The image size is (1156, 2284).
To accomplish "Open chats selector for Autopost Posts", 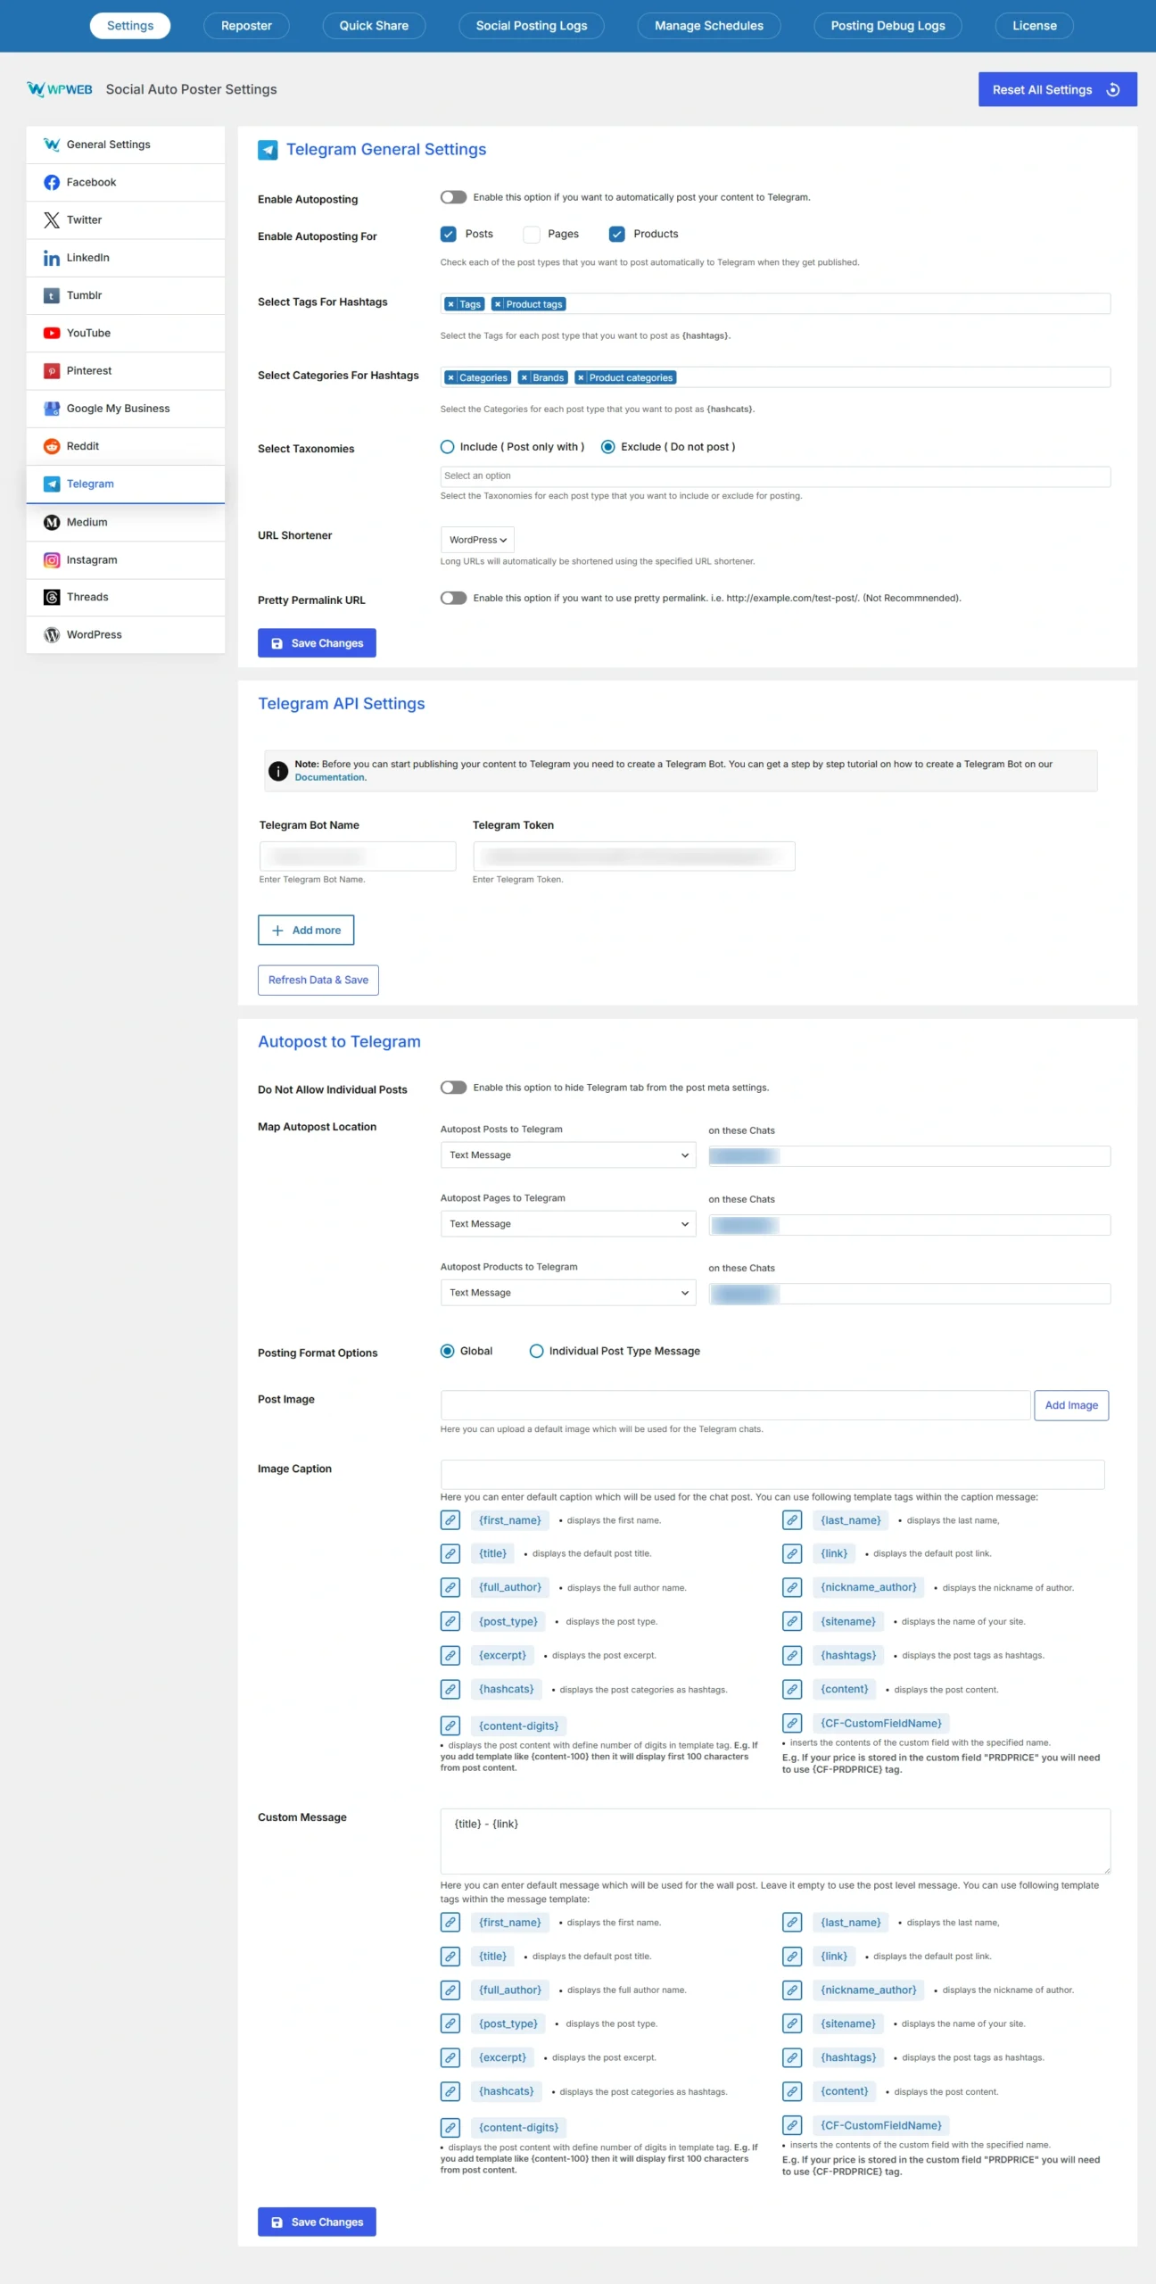I will (910, 1156).
